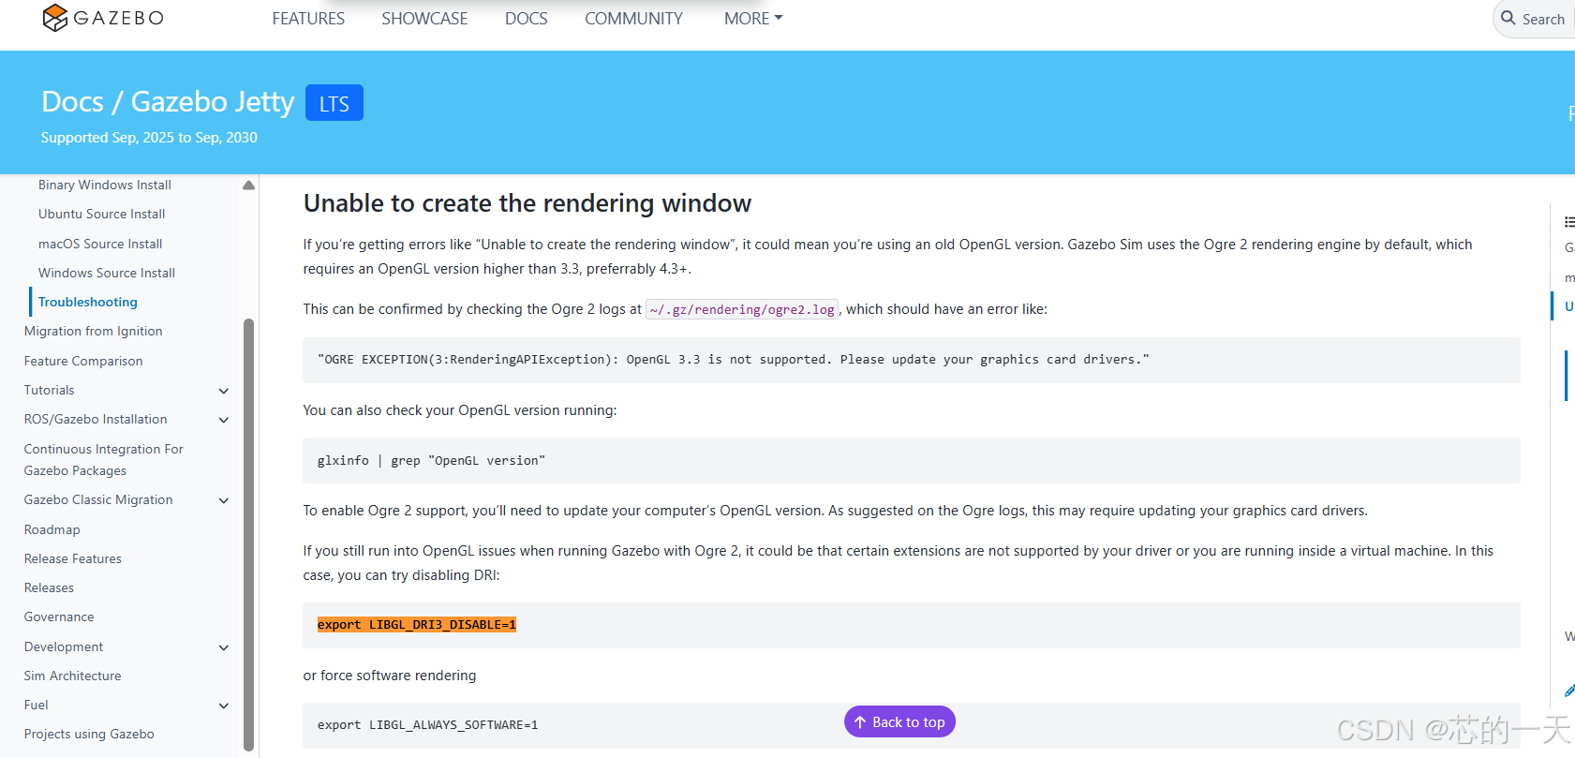Open macOS Source Install page
This screenshot has width=1575, height=758.
100,244
